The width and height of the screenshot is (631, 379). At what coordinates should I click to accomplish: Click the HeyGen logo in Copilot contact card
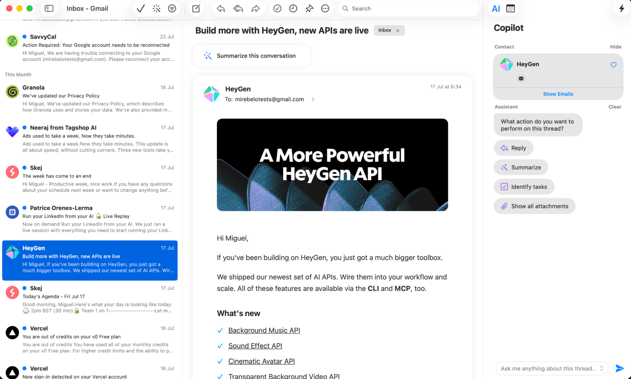[506, 64]
